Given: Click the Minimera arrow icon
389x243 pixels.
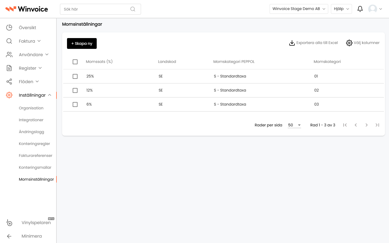Looking at the screenshot, I should [x=9, y=236].
